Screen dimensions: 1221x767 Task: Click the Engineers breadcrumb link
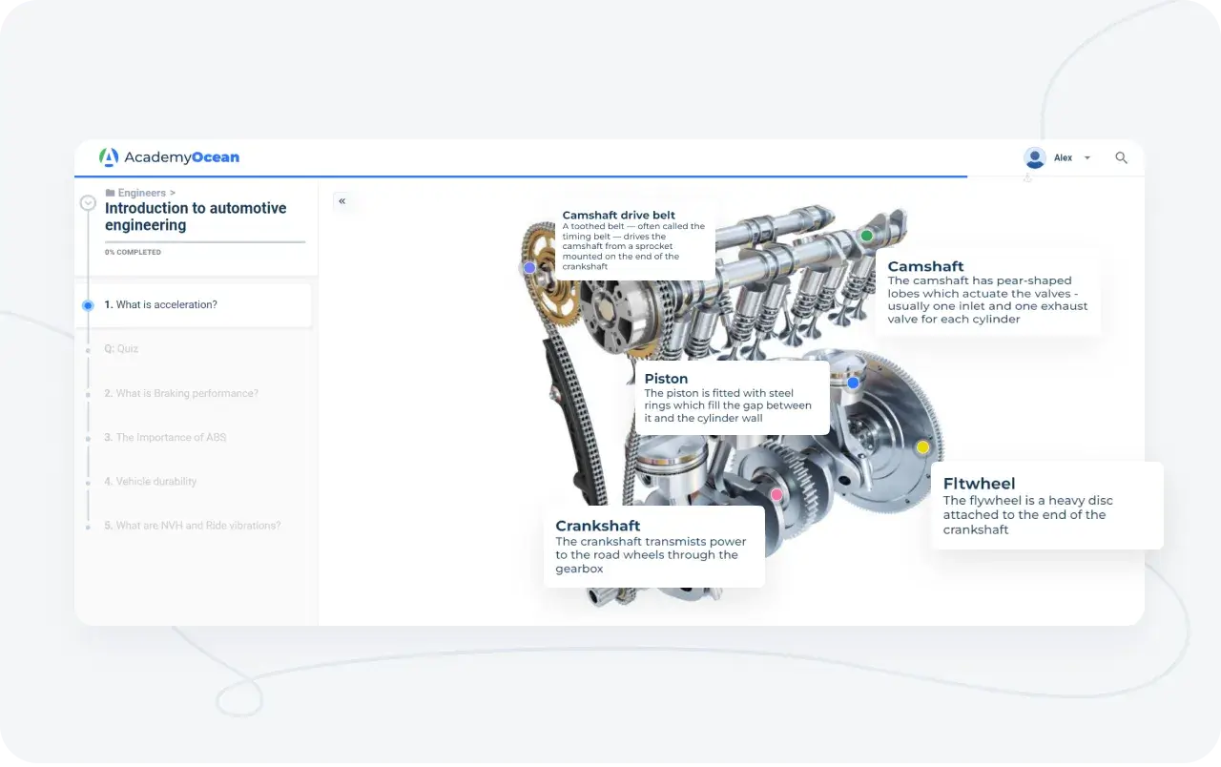141,193
